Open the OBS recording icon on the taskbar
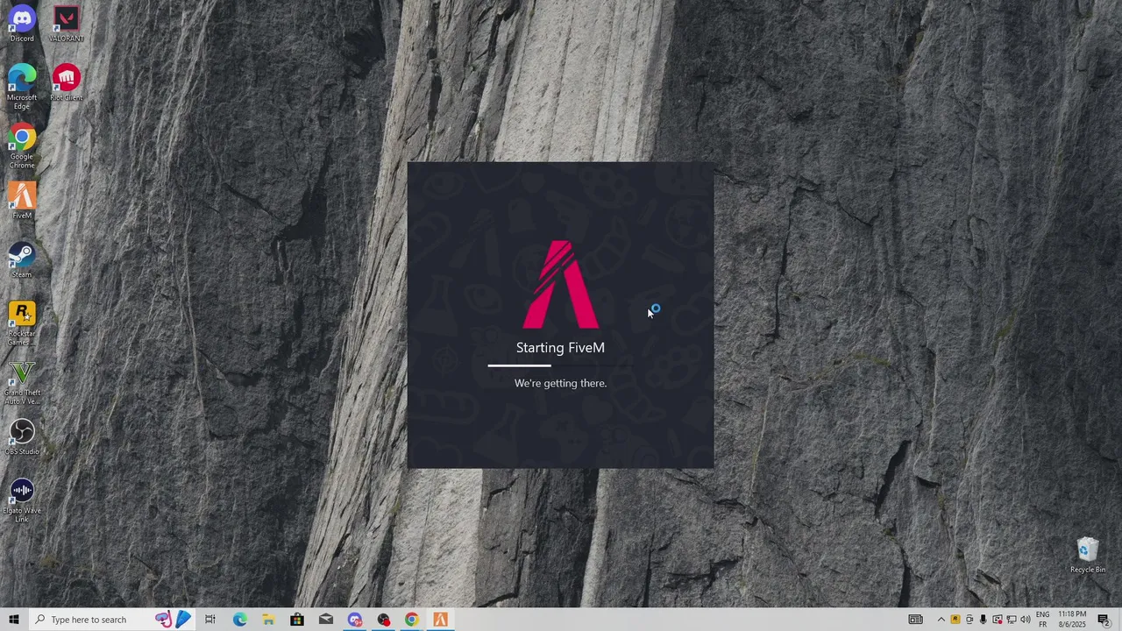Viewport: 1122px width, 631px height. coord(384,620)
